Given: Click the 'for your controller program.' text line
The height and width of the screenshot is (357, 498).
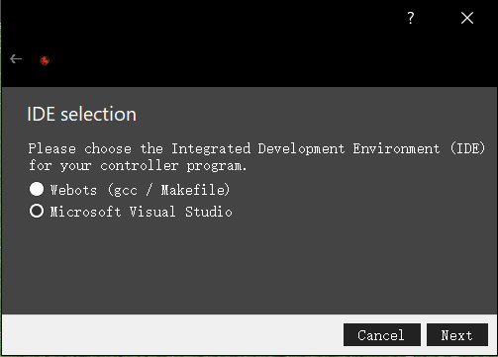Looking at the screenshot, I should click(x=138, y=165).
